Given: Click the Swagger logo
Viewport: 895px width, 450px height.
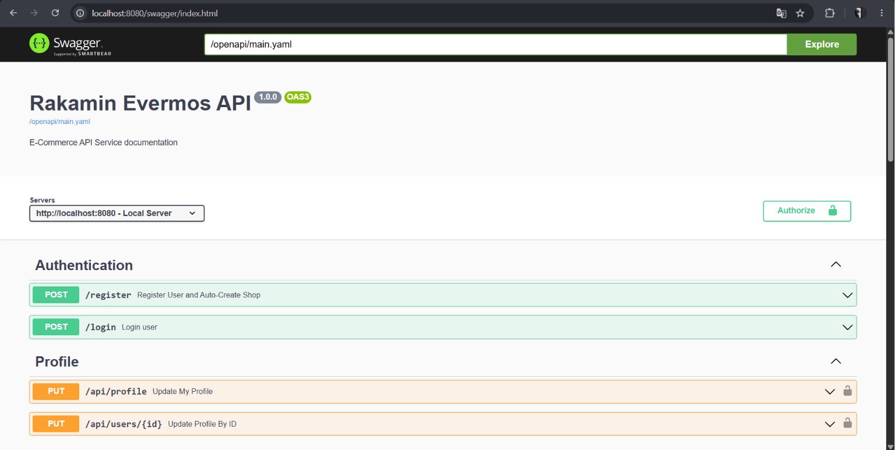Looking at the screenshot, I should tap(70, 44).
